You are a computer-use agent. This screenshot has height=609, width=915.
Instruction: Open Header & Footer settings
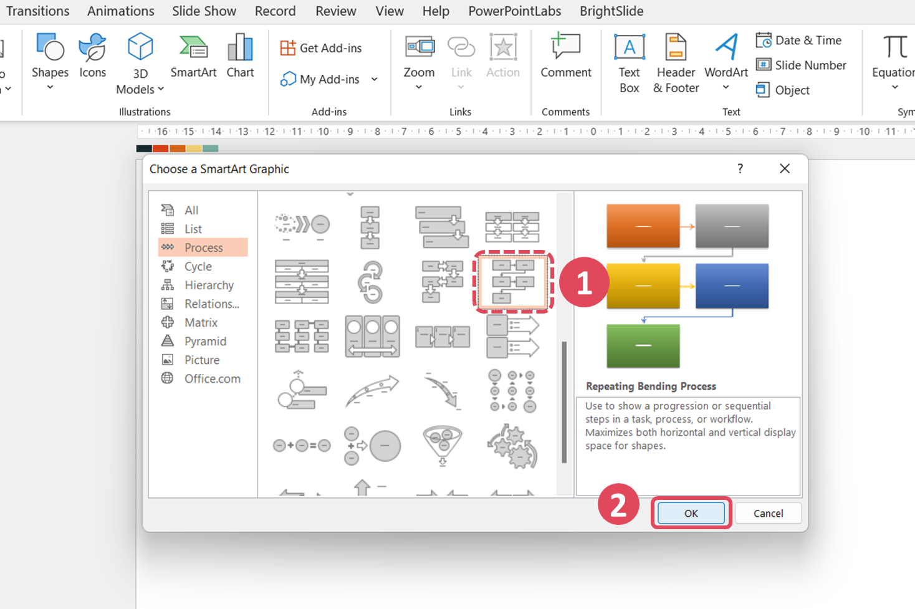676,64
